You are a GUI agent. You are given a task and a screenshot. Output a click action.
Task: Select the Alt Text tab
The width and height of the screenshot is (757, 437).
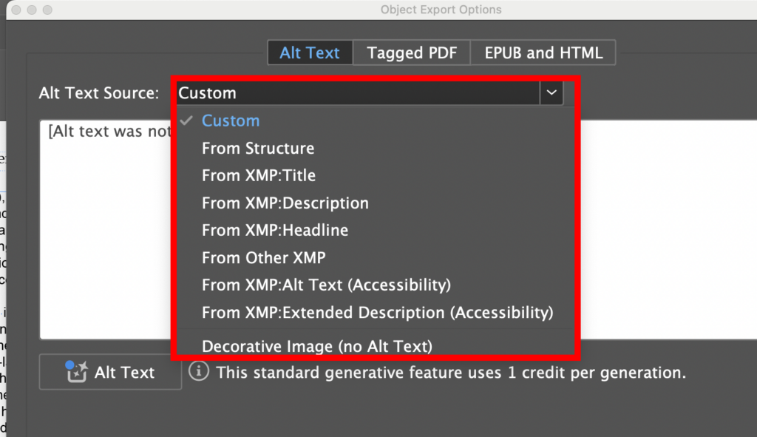coord(309,52)
